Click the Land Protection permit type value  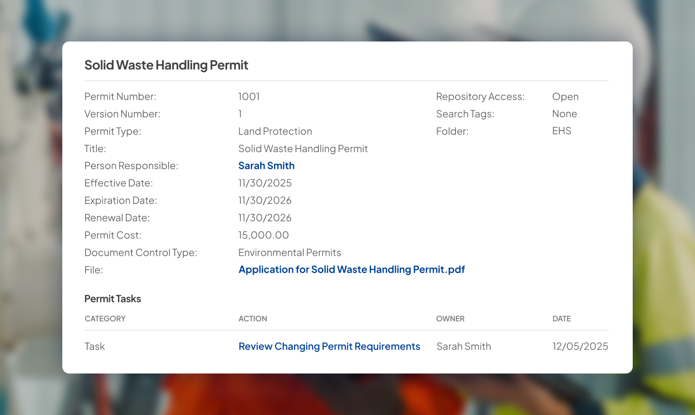pyautogui.click(x=275, y=131)
